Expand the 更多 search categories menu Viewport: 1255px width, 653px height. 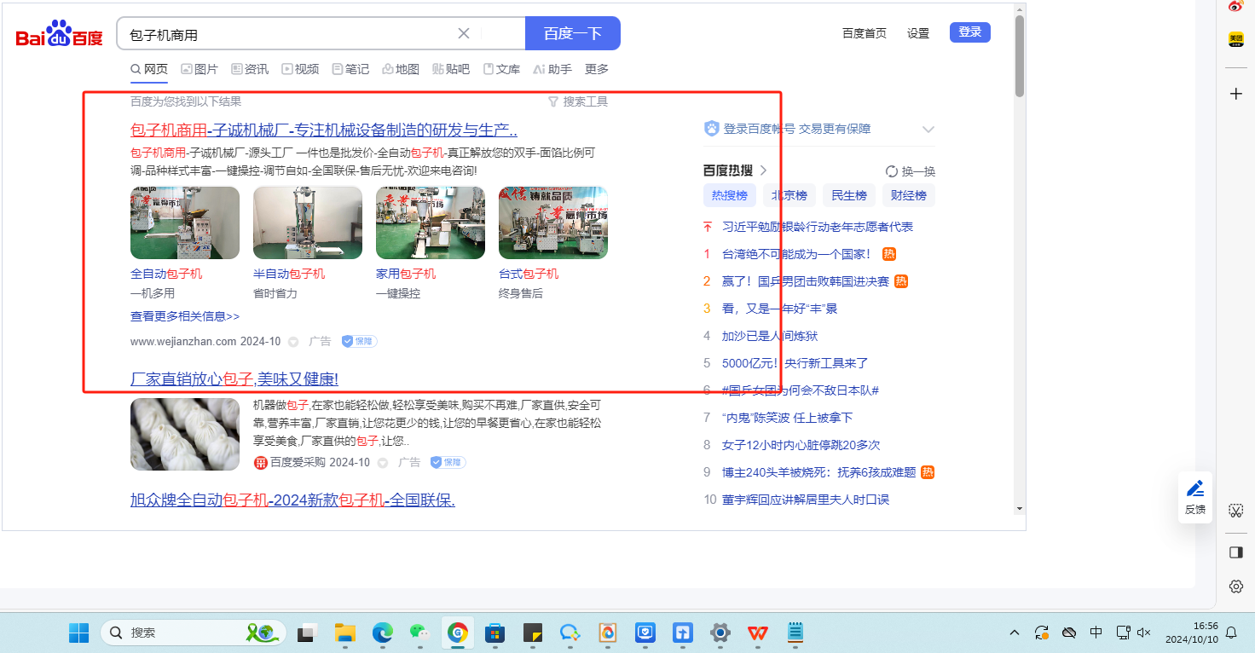[596, 69]
